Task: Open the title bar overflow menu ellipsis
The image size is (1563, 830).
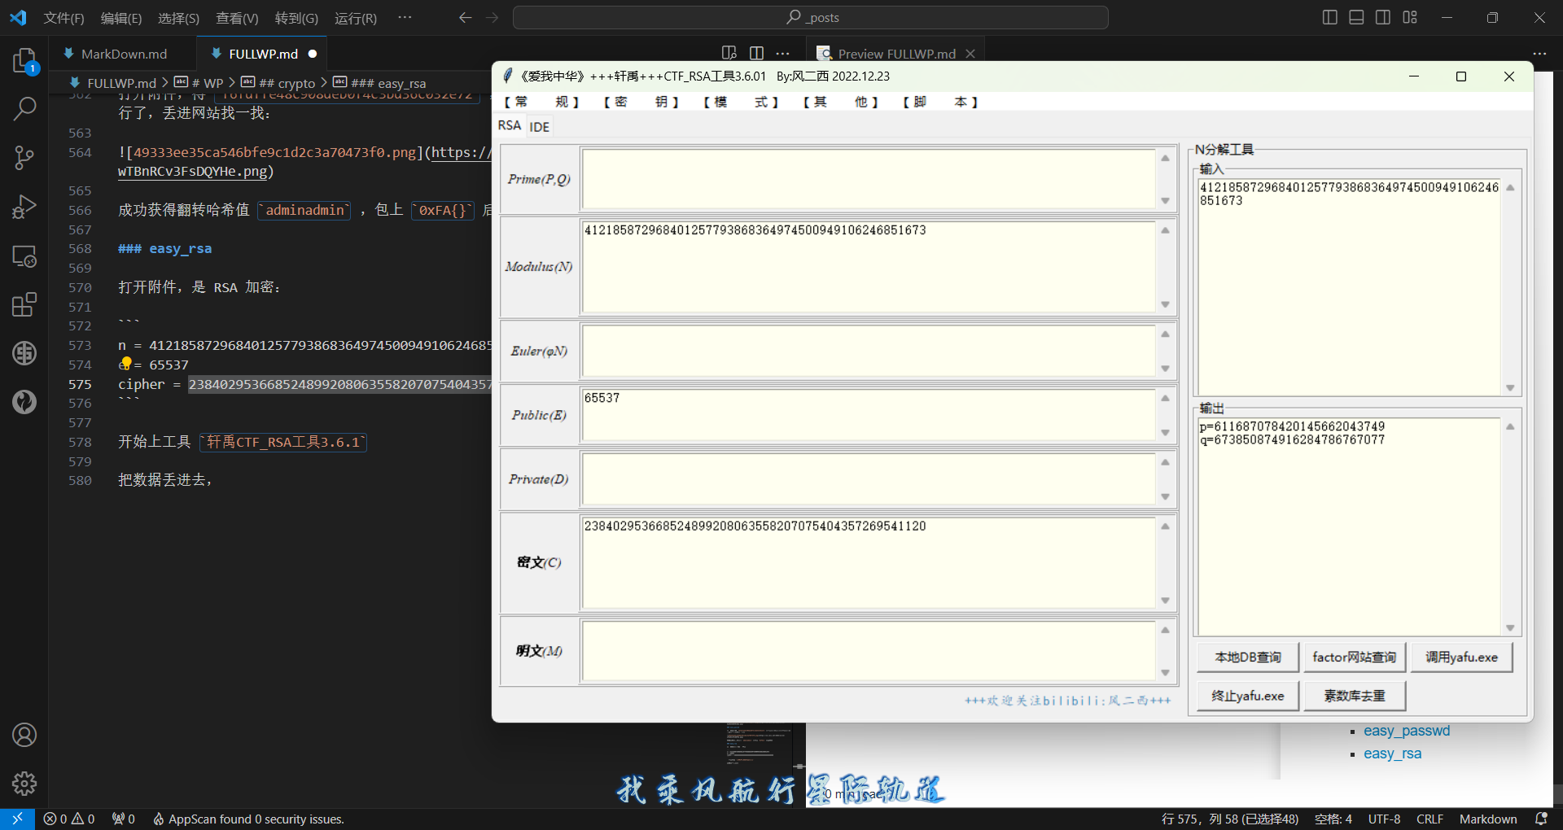Action: click(405, 17)
